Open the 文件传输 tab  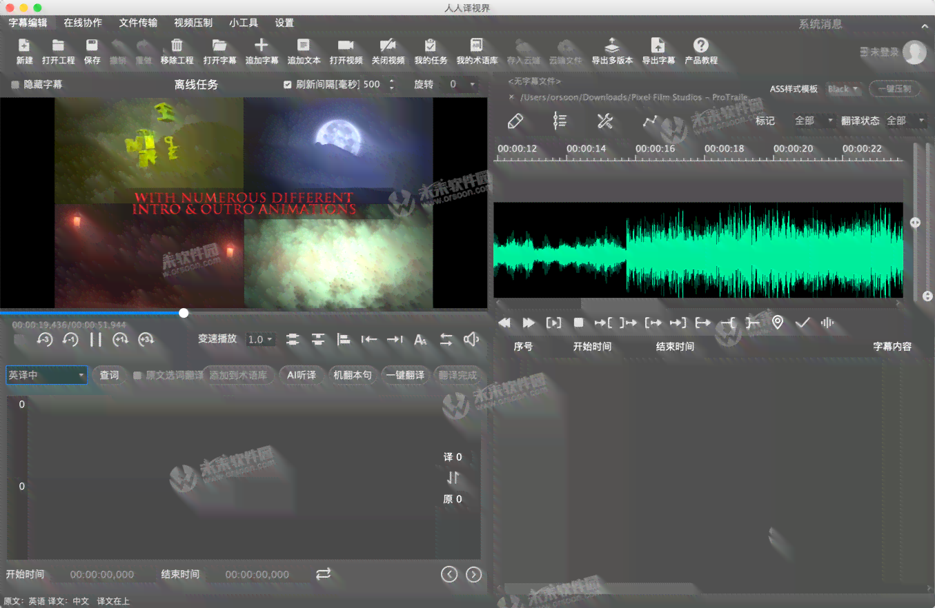pyautogui.click(x=138, y=23)
